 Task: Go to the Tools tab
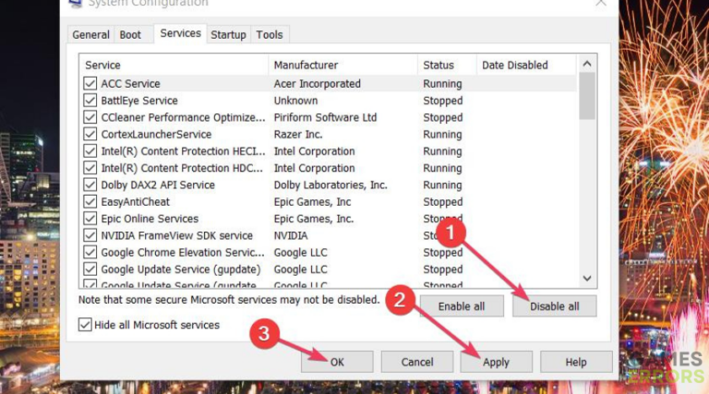[270, 35]
